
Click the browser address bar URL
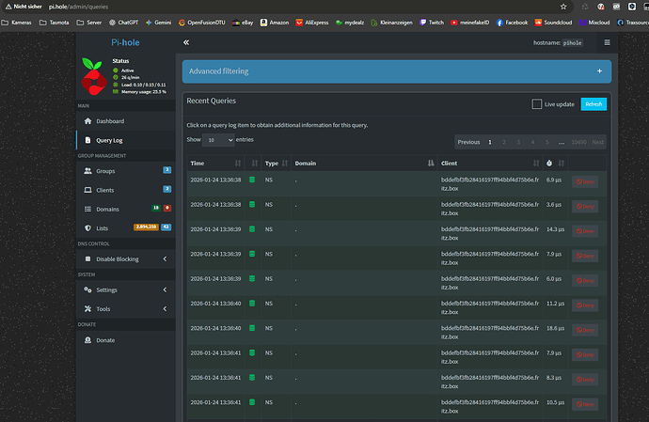[78, 7]
